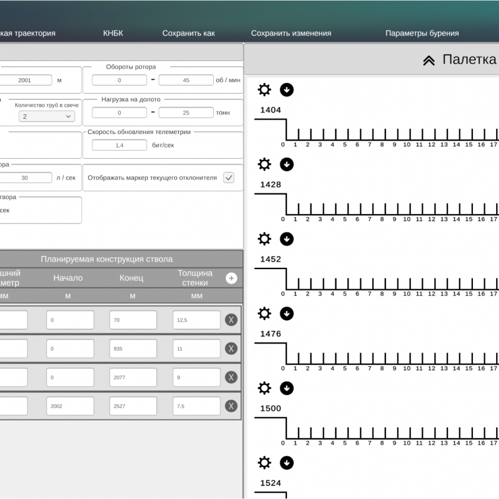Open gear settings for palette 1500
The height and width of the screenshot is (499, 499).
(x=264, y=388)
